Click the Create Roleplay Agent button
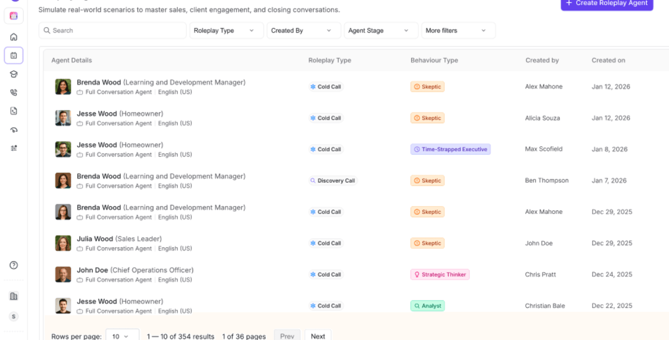669x340 pixels. click(x=606, y=3)
